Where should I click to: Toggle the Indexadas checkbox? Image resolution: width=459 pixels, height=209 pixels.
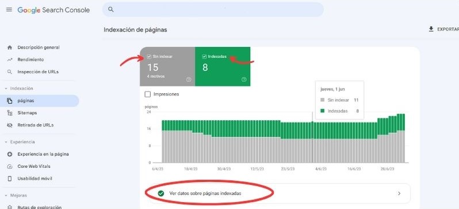pos(204,57)
